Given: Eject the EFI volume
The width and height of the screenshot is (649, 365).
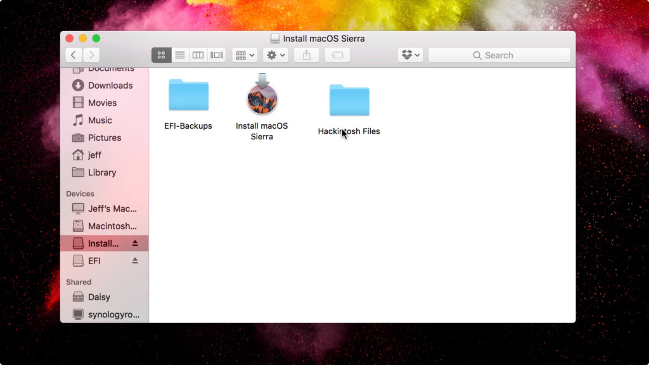Looking at the screenshot, I should (x=135, y=260).
